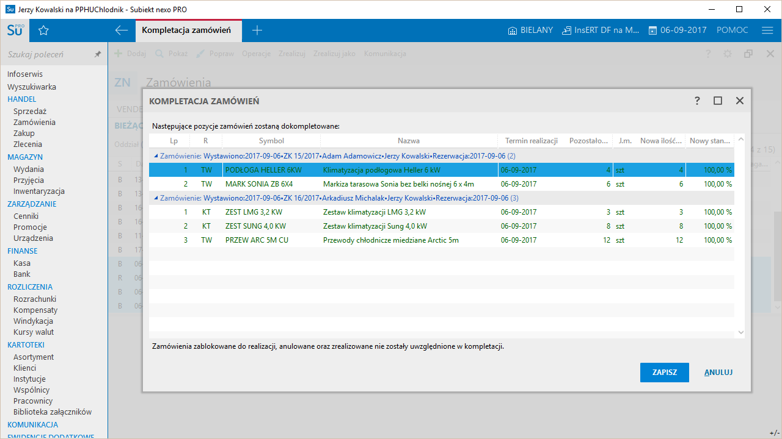The height and width of the screenshot is (439, 782).
Task: Open Zrealizuj jako menu
Action: point(334,54)
